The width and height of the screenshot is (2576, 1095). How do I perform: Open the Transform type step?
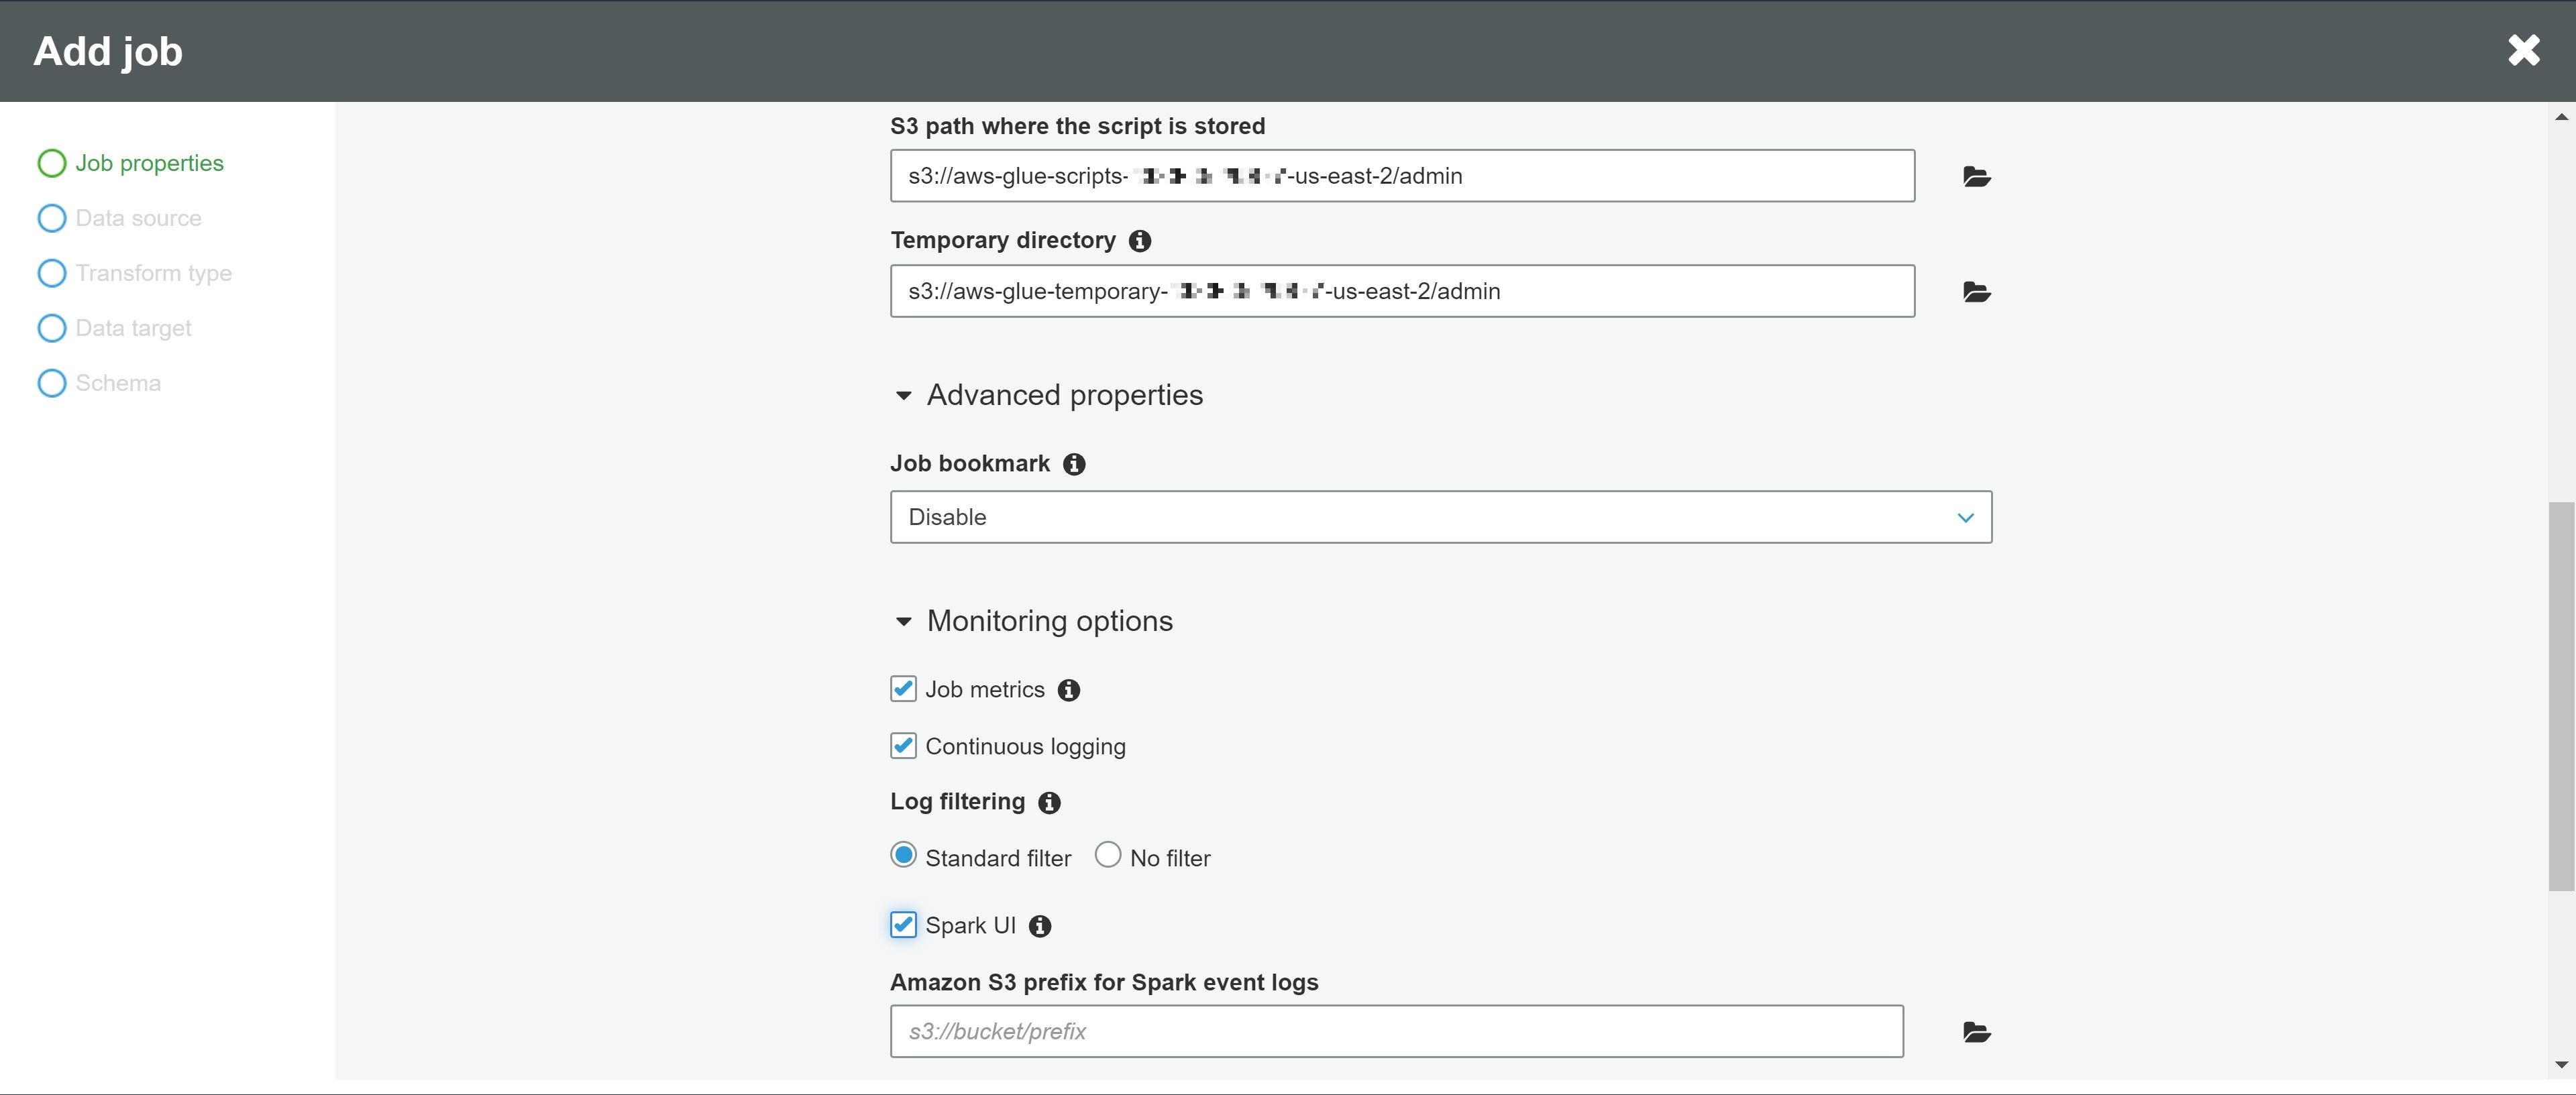[x=153, y=272]
